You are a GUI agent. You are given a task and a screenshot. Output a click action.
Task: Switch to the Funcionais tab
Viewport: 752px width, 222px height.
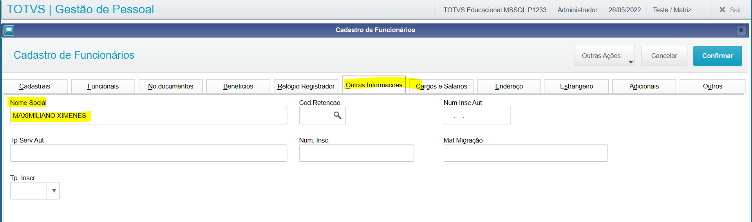[103, 86]
